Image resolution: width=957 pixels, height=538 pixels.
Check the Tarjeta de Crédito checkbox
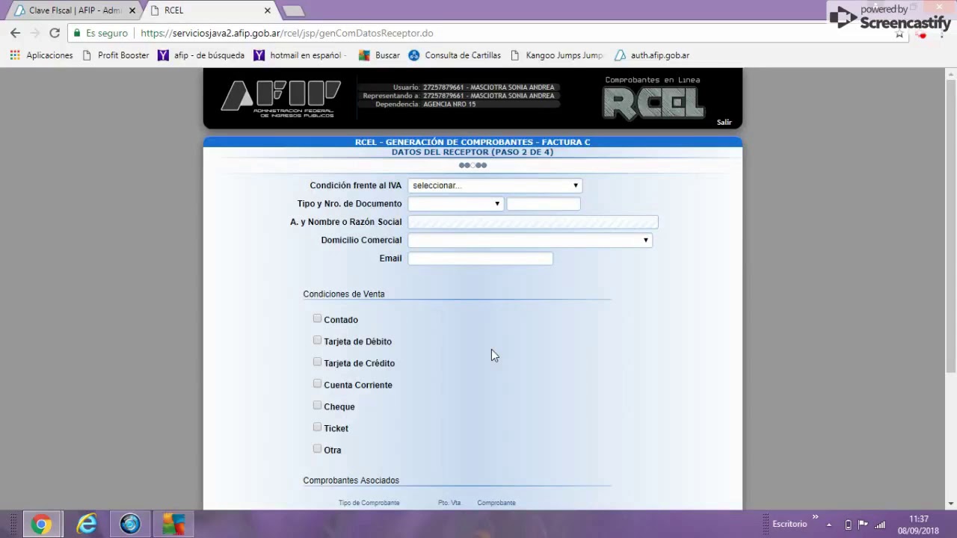pyautogui.click(x=317, y=362)
